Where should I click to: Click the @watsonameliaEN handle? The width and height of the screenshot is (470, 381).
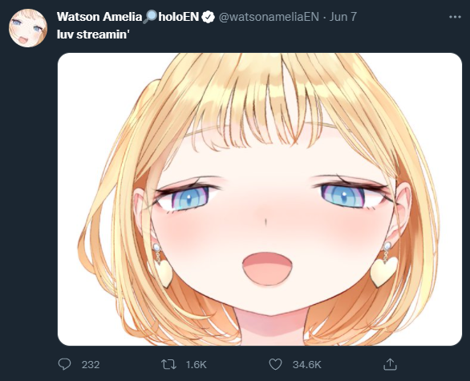coord(269,17)
